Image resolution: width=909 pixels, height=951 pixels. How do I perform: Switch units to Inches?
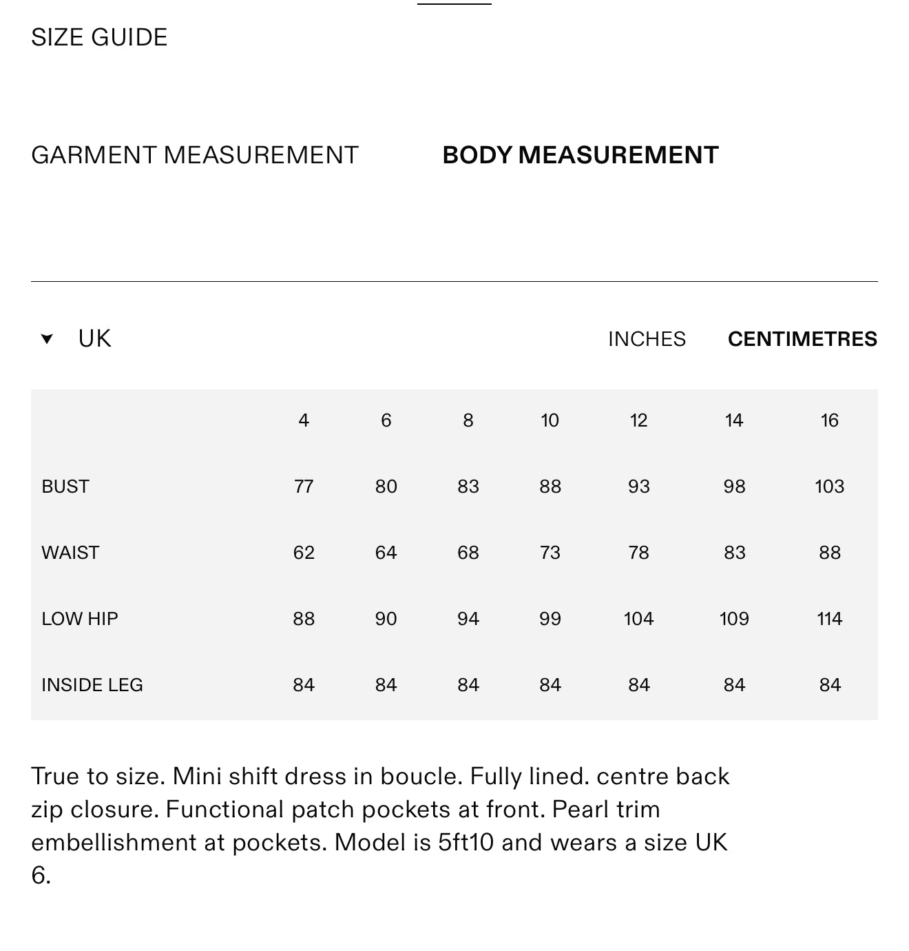(646, 339)
